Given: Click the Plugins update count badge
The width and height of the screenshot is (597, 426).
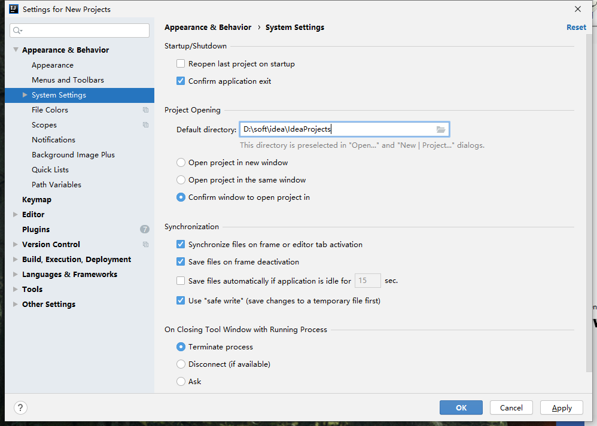Looking at the screenshot, I should [x=145, y=230].
